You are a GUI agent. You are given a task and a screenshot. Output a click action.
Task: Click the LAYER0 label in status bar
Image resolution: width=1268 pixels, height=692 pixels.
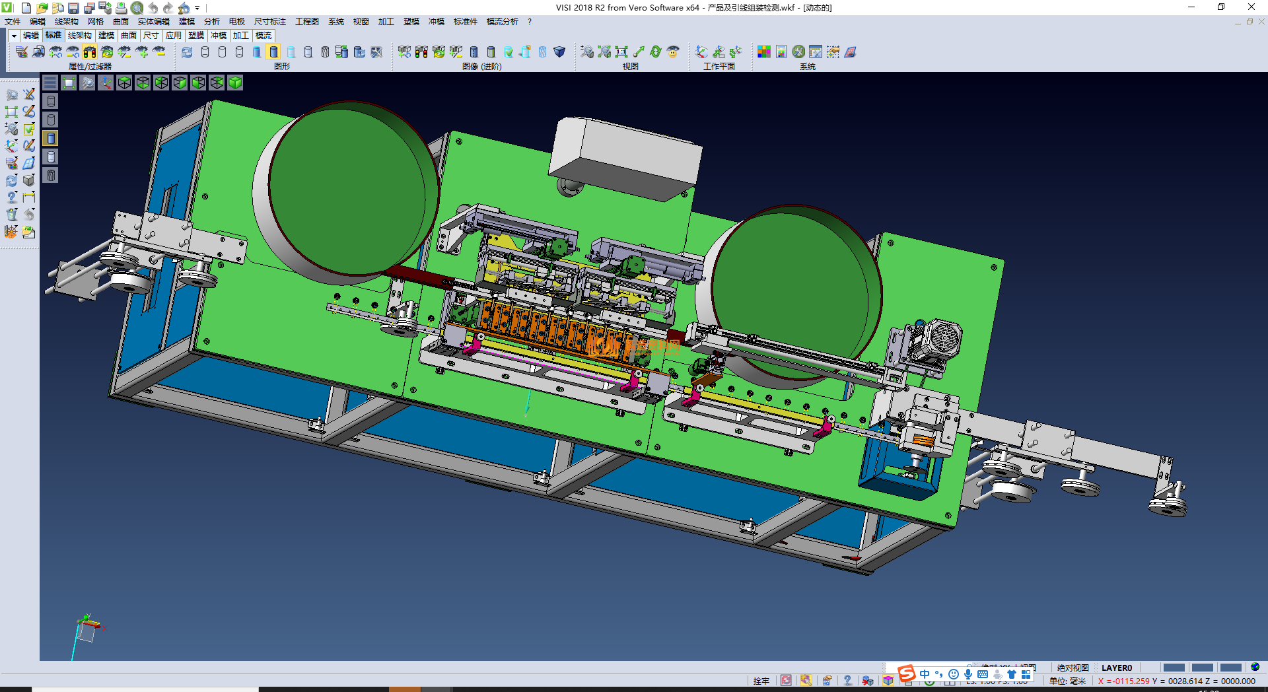tap(1116, 668)
